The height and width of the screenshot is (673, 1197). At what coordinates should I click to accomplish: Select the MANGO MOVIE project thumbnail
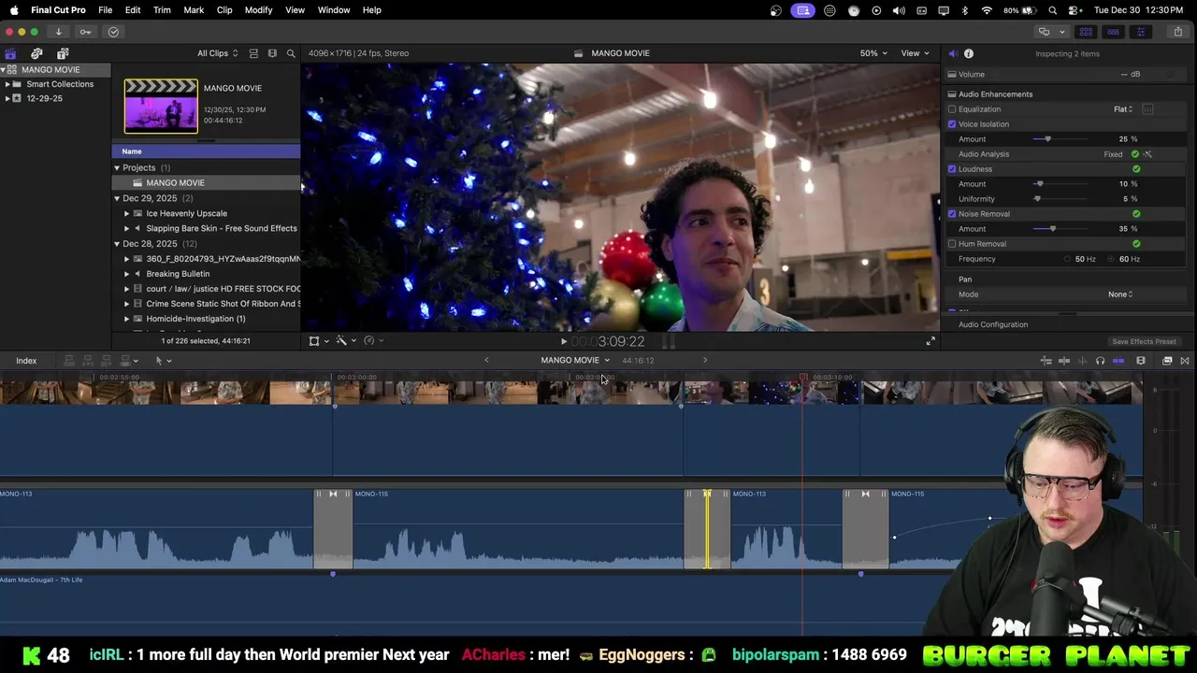[x=161, y=106]
